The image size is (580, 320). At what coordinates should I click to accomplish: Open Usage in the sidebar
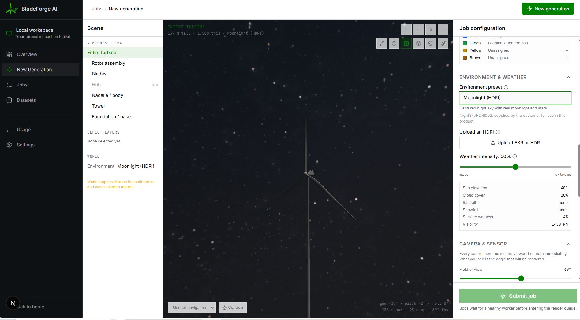pos(40,130)
